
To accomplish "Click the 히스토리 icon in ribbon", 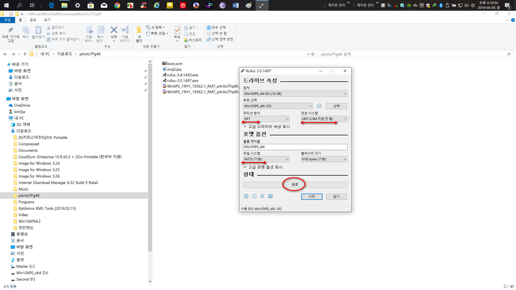I will pyautogui.click(x=186, y=40).
